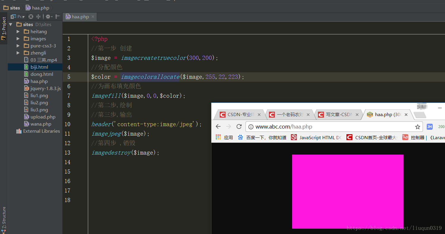Open the project panel gear settings
This screenshot has height=234, width=445.
(49, 17)
